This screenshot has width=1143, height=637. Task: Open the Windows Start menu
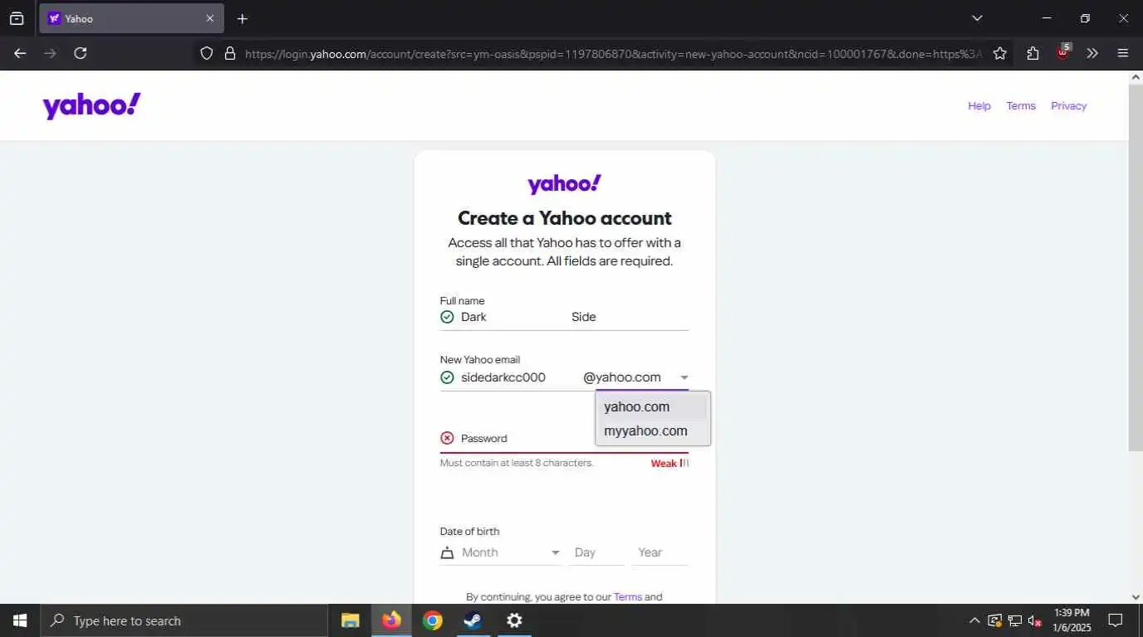pos(20,620)
